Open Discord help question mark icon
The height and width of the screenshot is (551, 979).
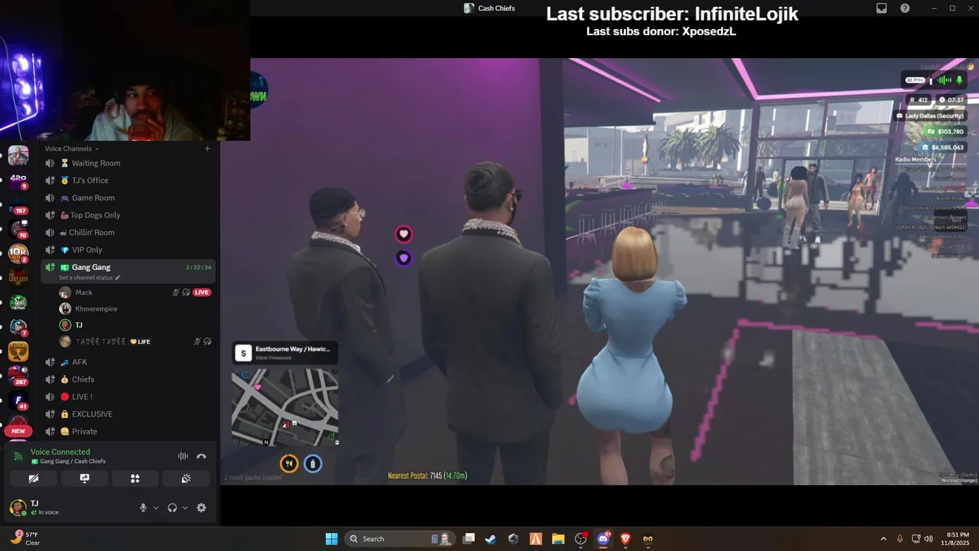point(906,8)
